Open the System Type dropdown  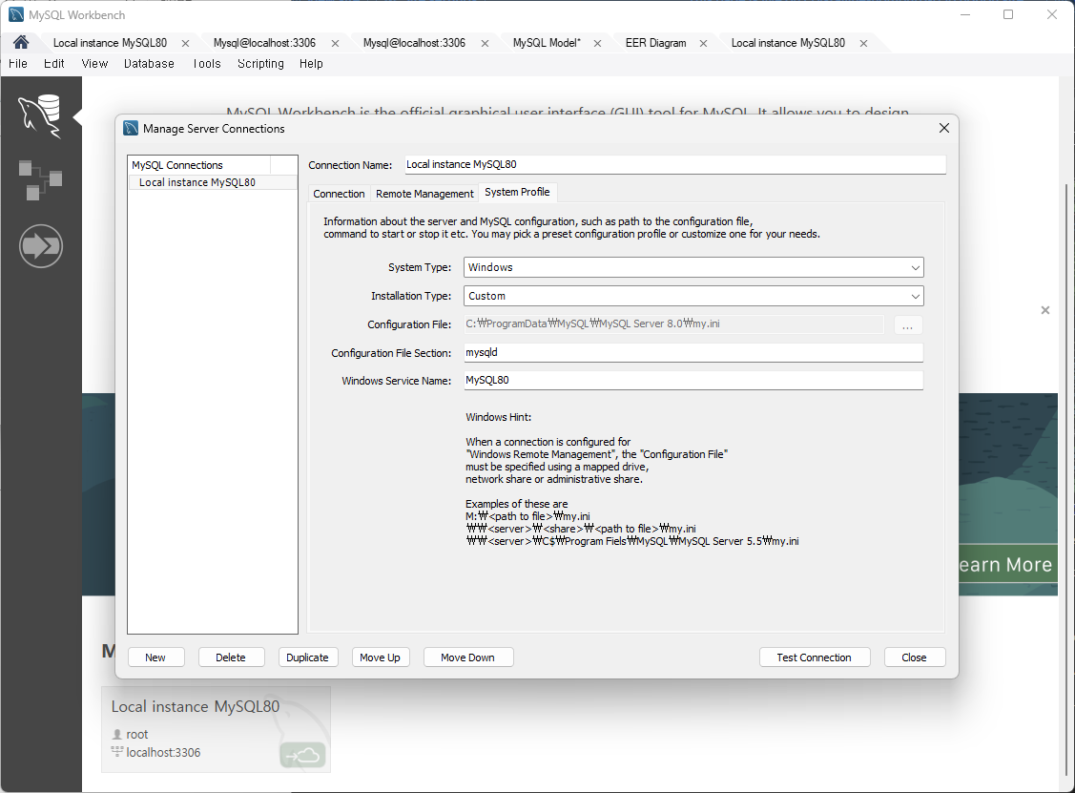coord(693,267)
